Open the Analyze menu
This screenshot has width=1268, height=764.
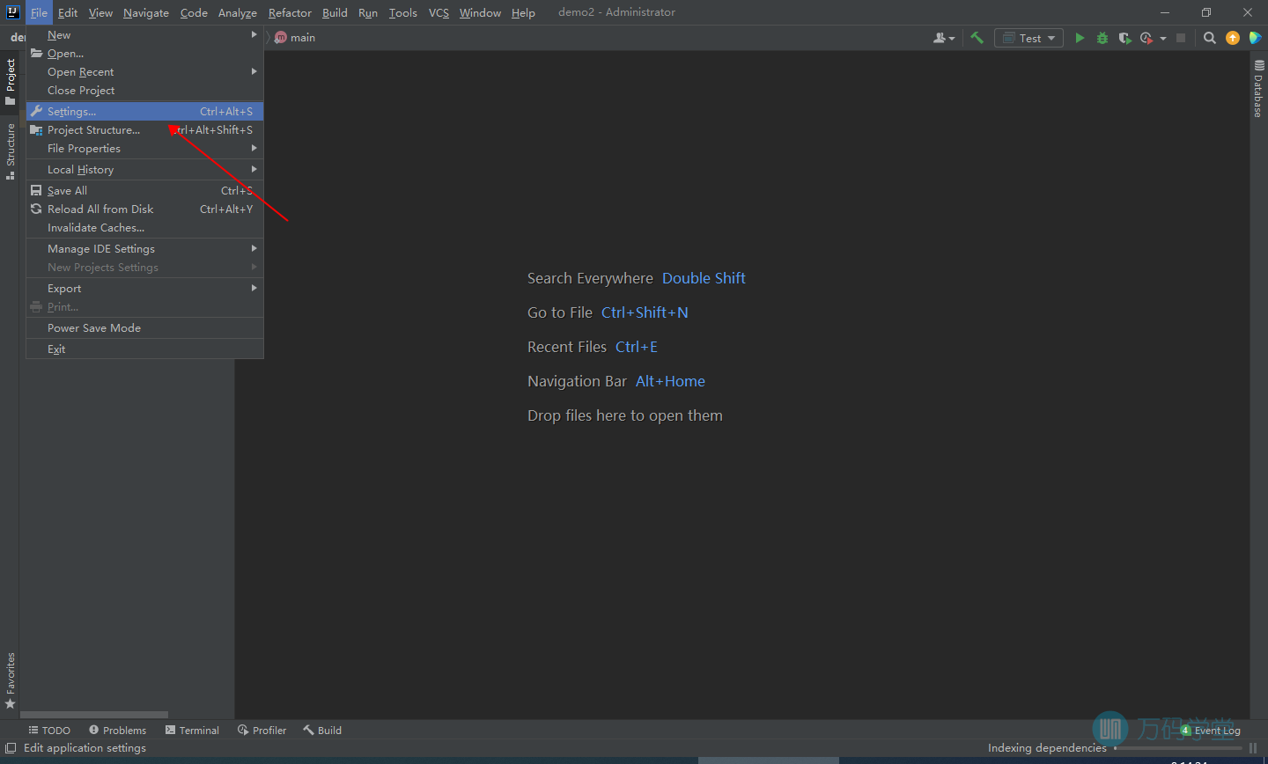pyautogui.click(x=238, y=12)
